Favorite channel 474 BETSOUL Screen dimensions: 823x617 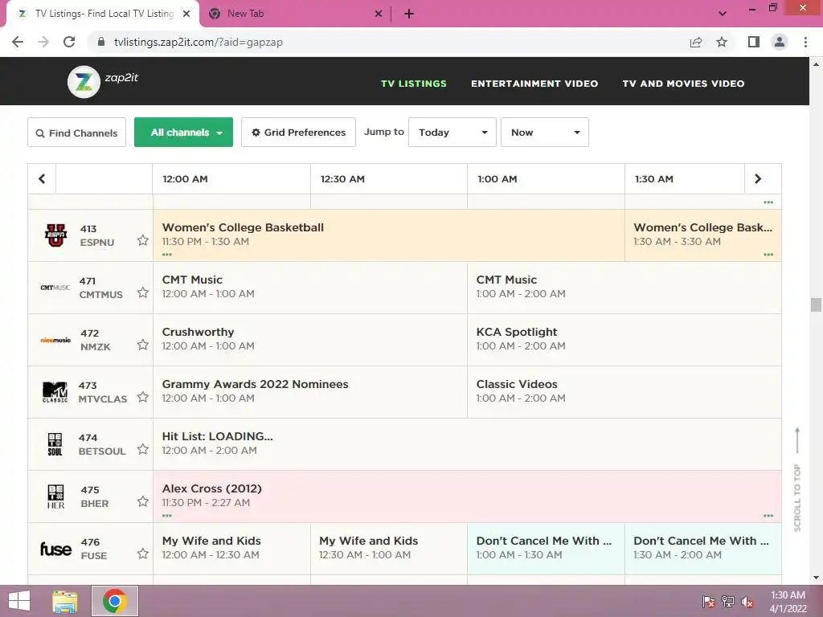pos(143,449)
